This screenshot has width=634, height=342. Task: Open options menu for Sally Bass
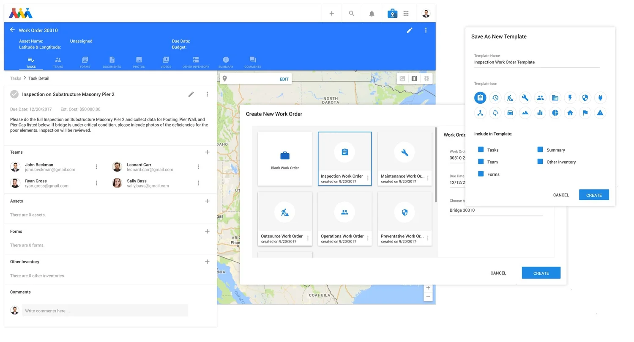(198, 183)
